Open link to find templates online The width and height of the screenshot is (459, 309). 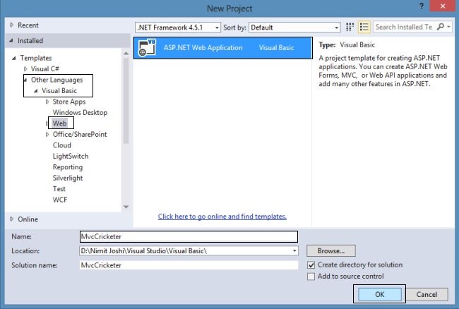click(x=222, y=217)
